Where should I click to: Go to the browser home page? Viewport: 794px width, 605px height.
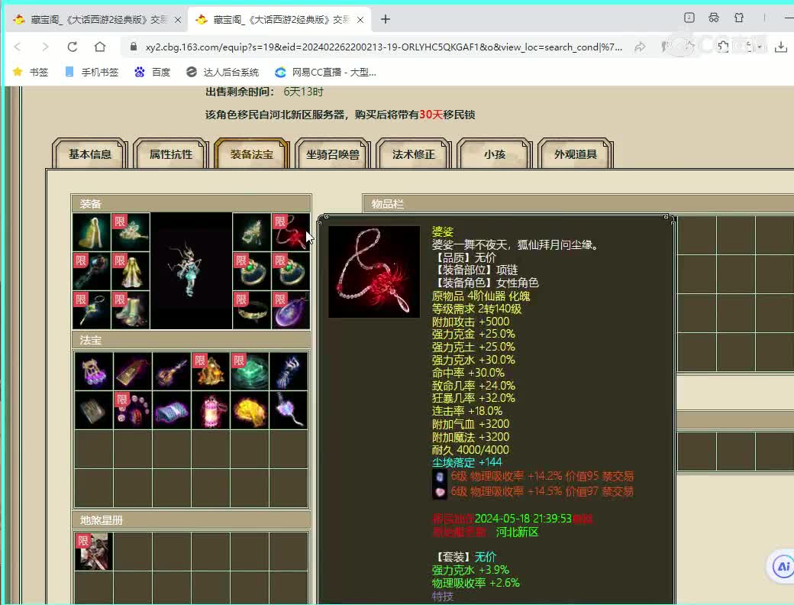pos(100,47)
